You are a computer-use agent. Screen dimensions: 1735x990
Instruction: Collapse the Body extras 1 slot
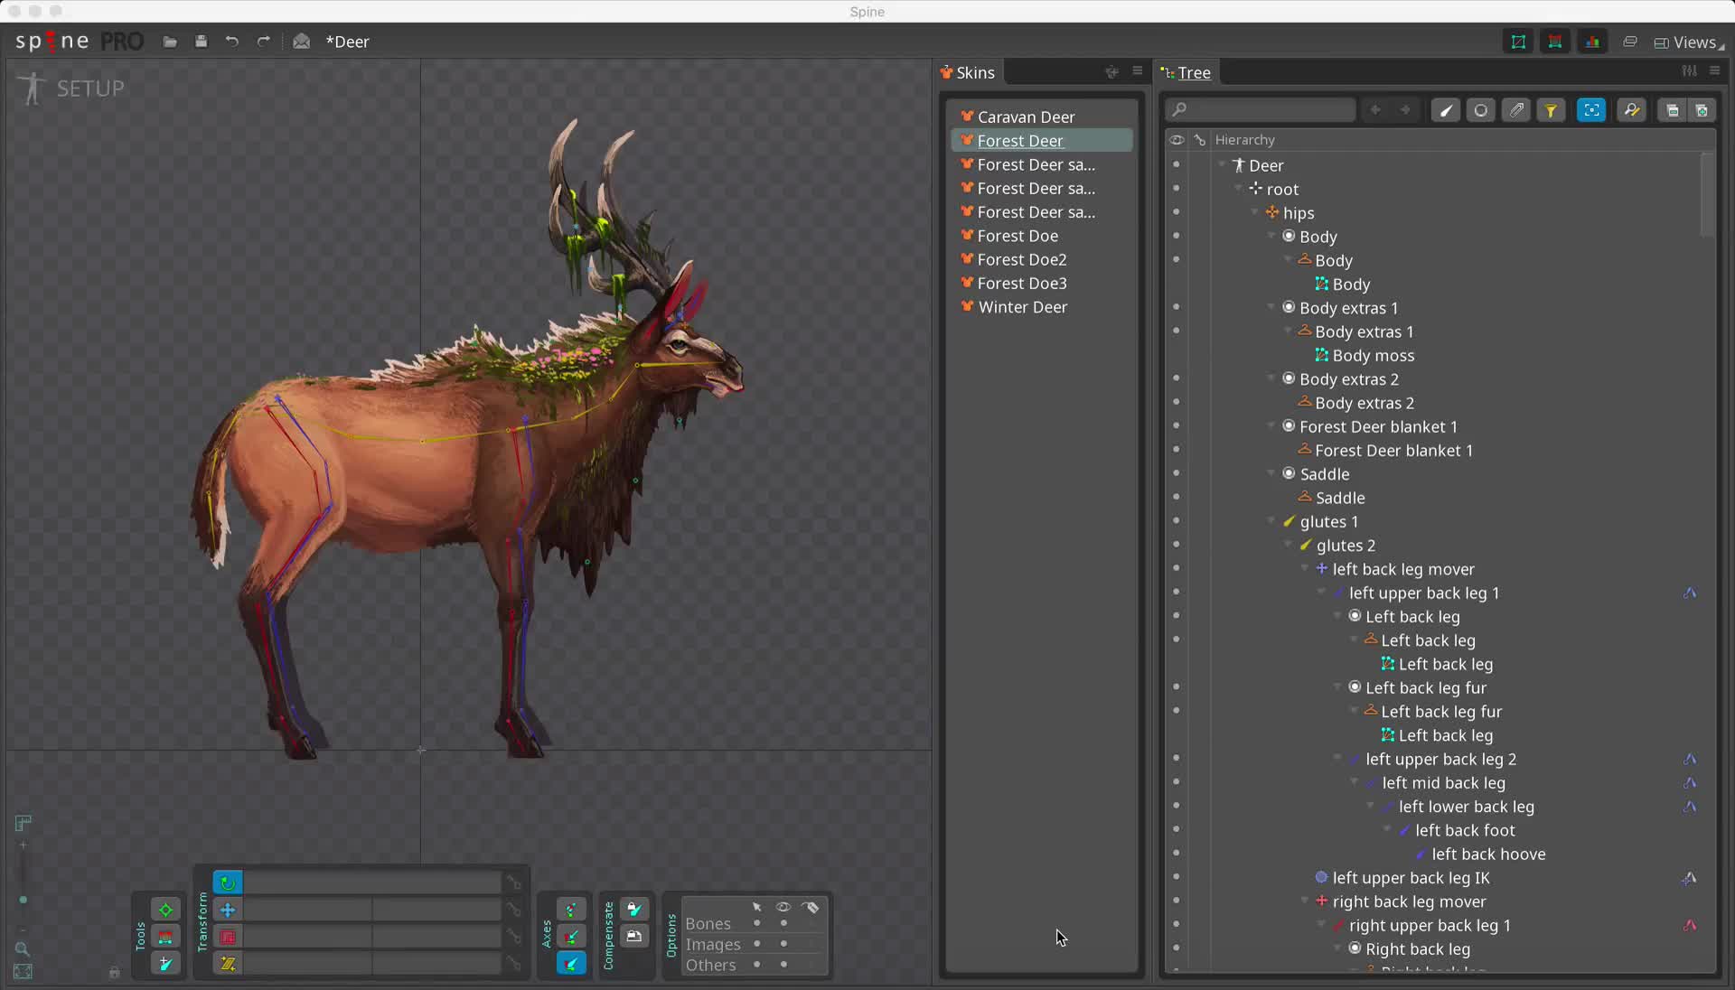(x=1271, y=307)
